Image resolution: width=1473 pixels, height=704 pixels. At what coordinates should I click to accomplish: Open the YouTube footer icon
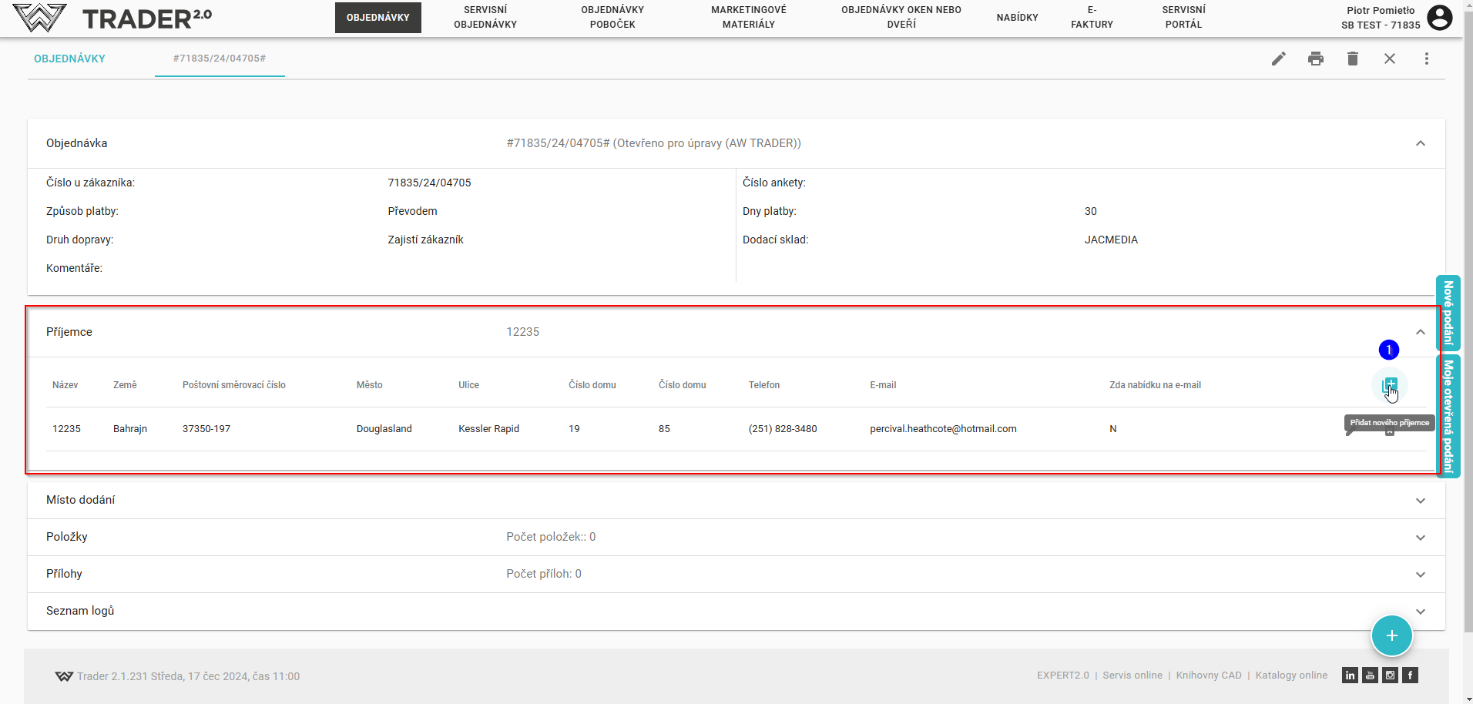(1370, 676)
